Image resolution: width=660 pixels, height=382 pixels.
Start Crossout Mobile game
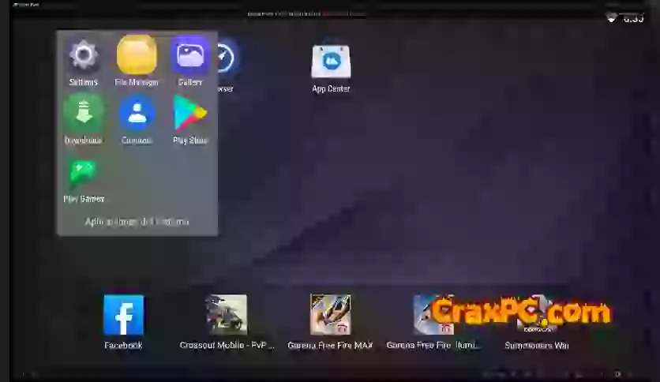point(227,315)
